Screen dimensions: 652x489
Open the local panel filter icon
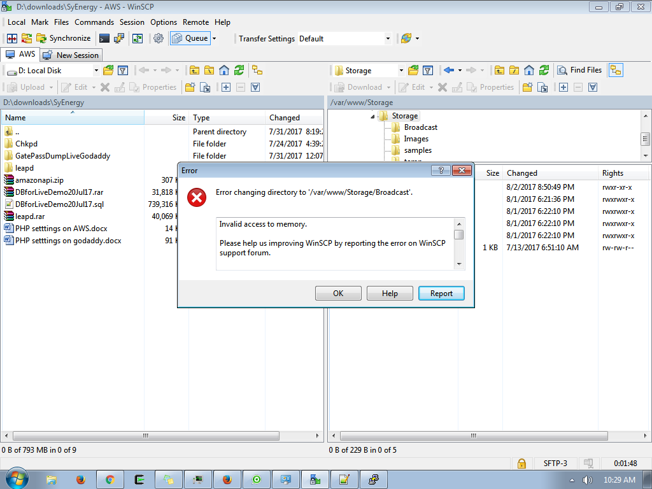click(x=124, y=71)
